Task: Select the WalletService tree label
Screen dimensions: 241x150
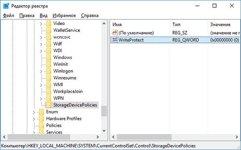Action: [67, 30]
